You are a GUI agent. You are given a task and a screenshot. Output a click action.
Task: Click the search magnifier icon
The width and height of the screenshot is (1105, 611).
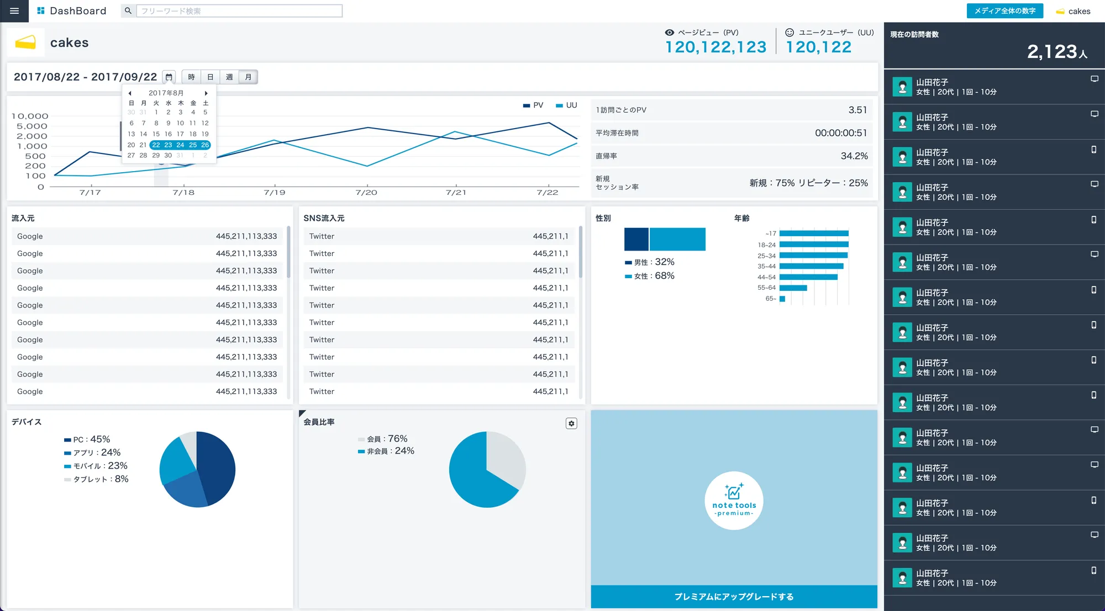(x=128, y=11)
